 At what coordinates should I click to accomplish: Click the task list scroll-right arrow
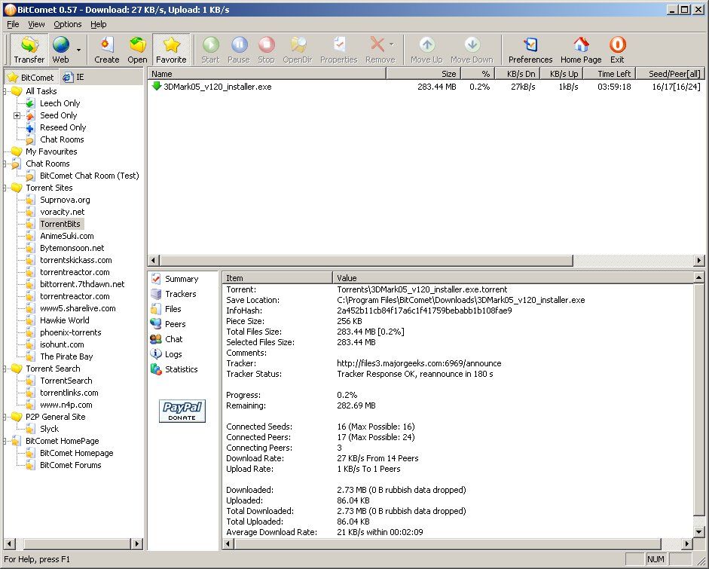click(x=699, y=261)
